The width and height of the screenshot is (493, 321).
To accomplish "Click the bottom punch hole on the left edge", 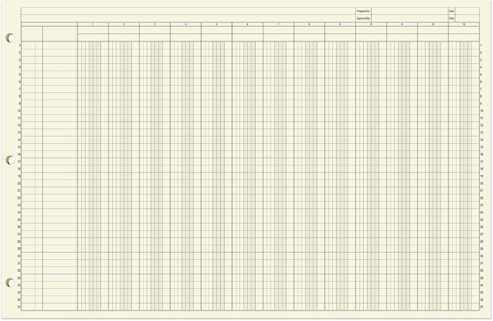I will click(x=10, y=283).
